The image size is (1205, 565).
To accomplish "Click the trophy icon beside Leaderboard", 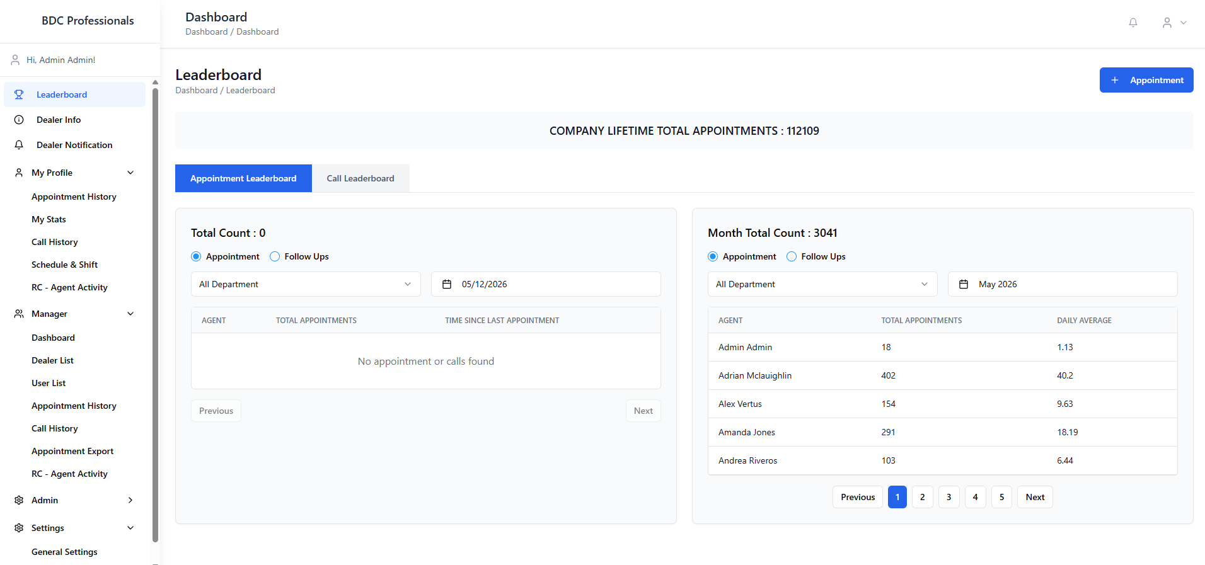I will (19, 94).
